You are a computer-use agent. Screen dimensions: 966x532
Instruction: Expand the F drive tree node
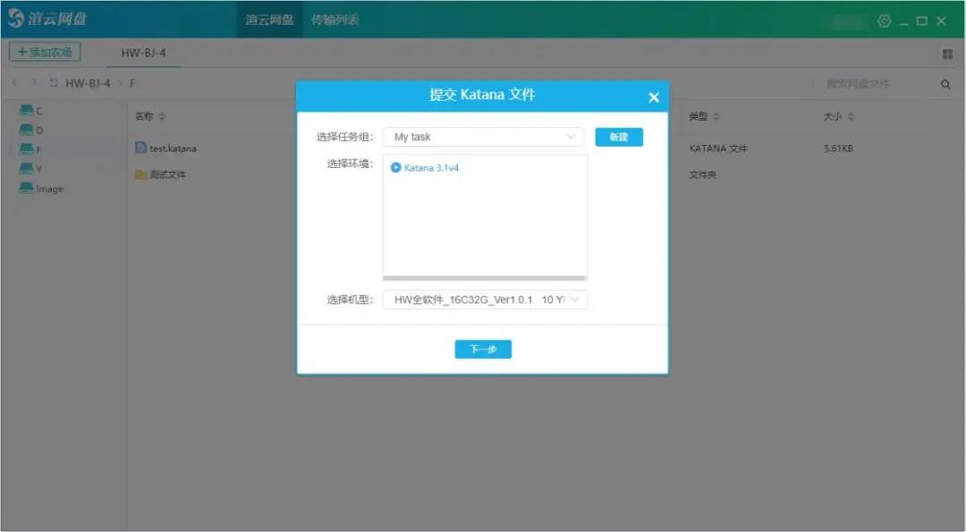point(11,149)
